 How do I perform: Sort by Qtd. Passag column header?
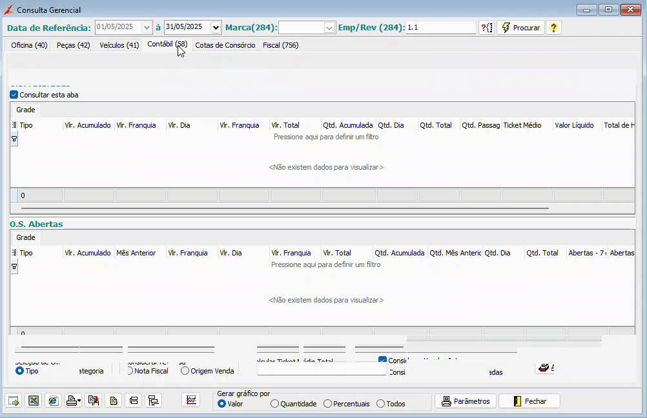click(x=480, y=125)
